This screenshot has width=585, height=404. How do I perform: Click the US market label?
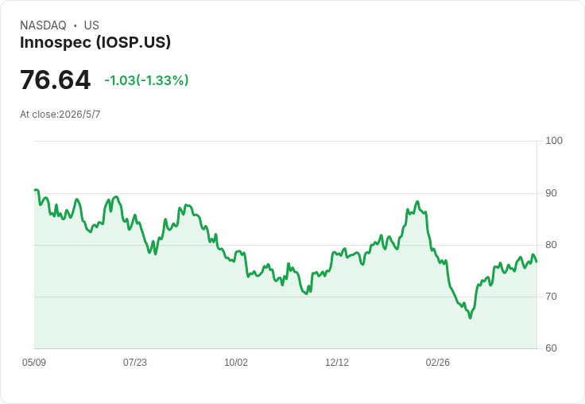91,25
